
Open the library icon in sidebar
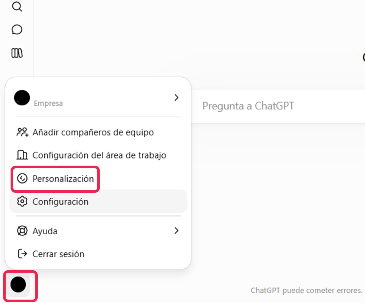(x=17, y=53)
